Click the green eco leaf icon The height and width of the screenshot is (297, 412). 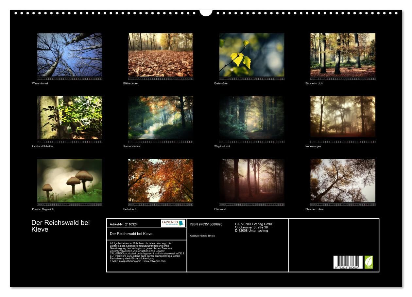tap(369, 262)
